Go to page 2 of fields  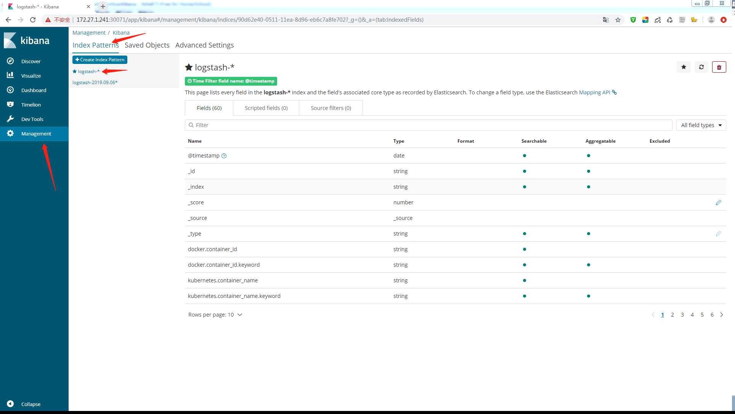tap(672, 315)
